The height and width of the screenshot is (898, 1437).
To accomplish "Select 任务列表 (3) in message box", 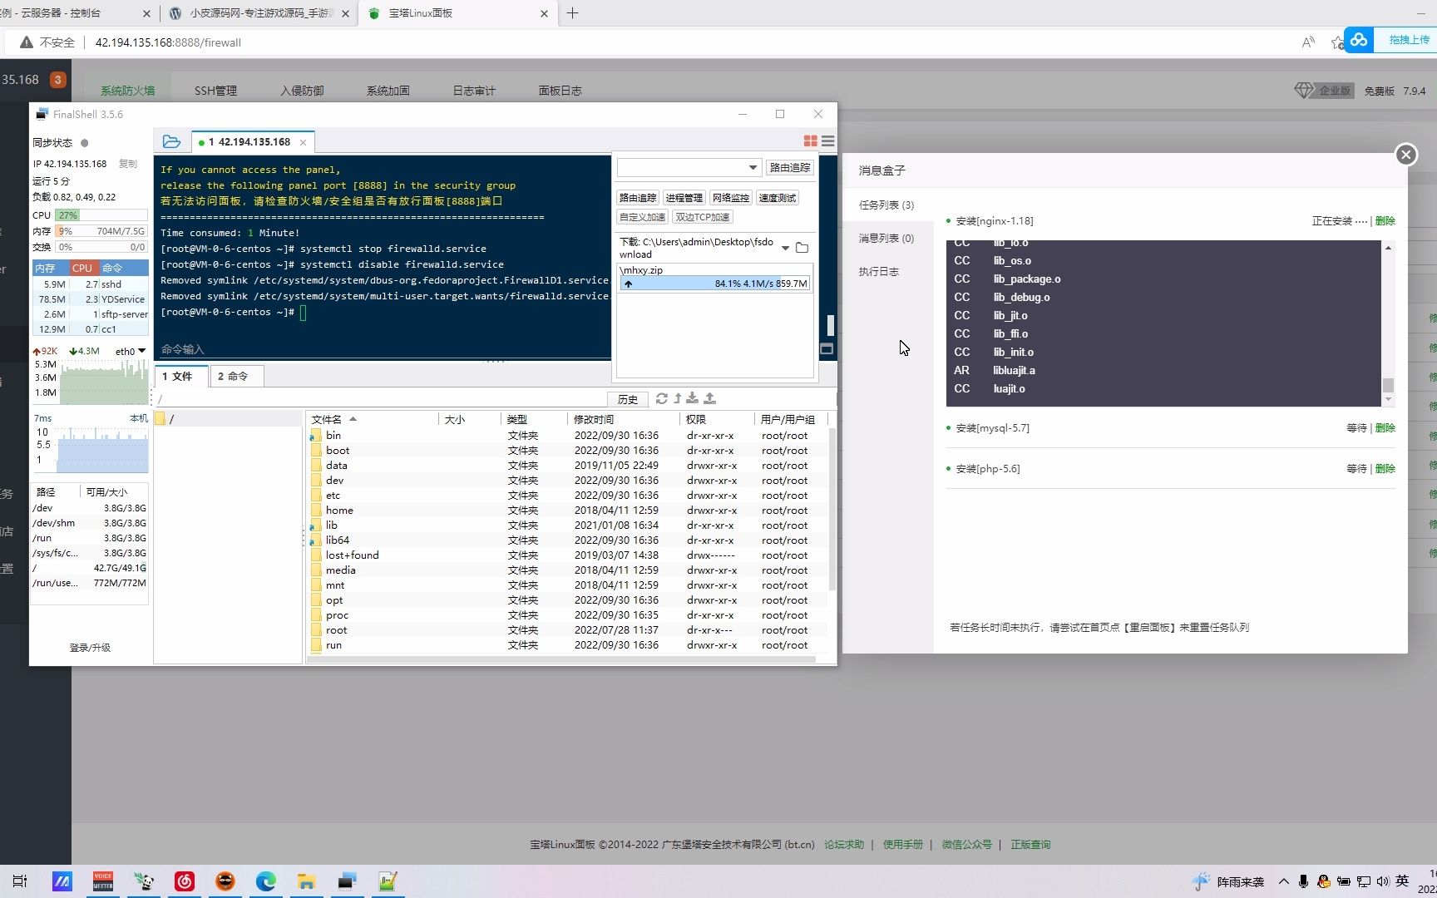I will [x=886, y=205].
